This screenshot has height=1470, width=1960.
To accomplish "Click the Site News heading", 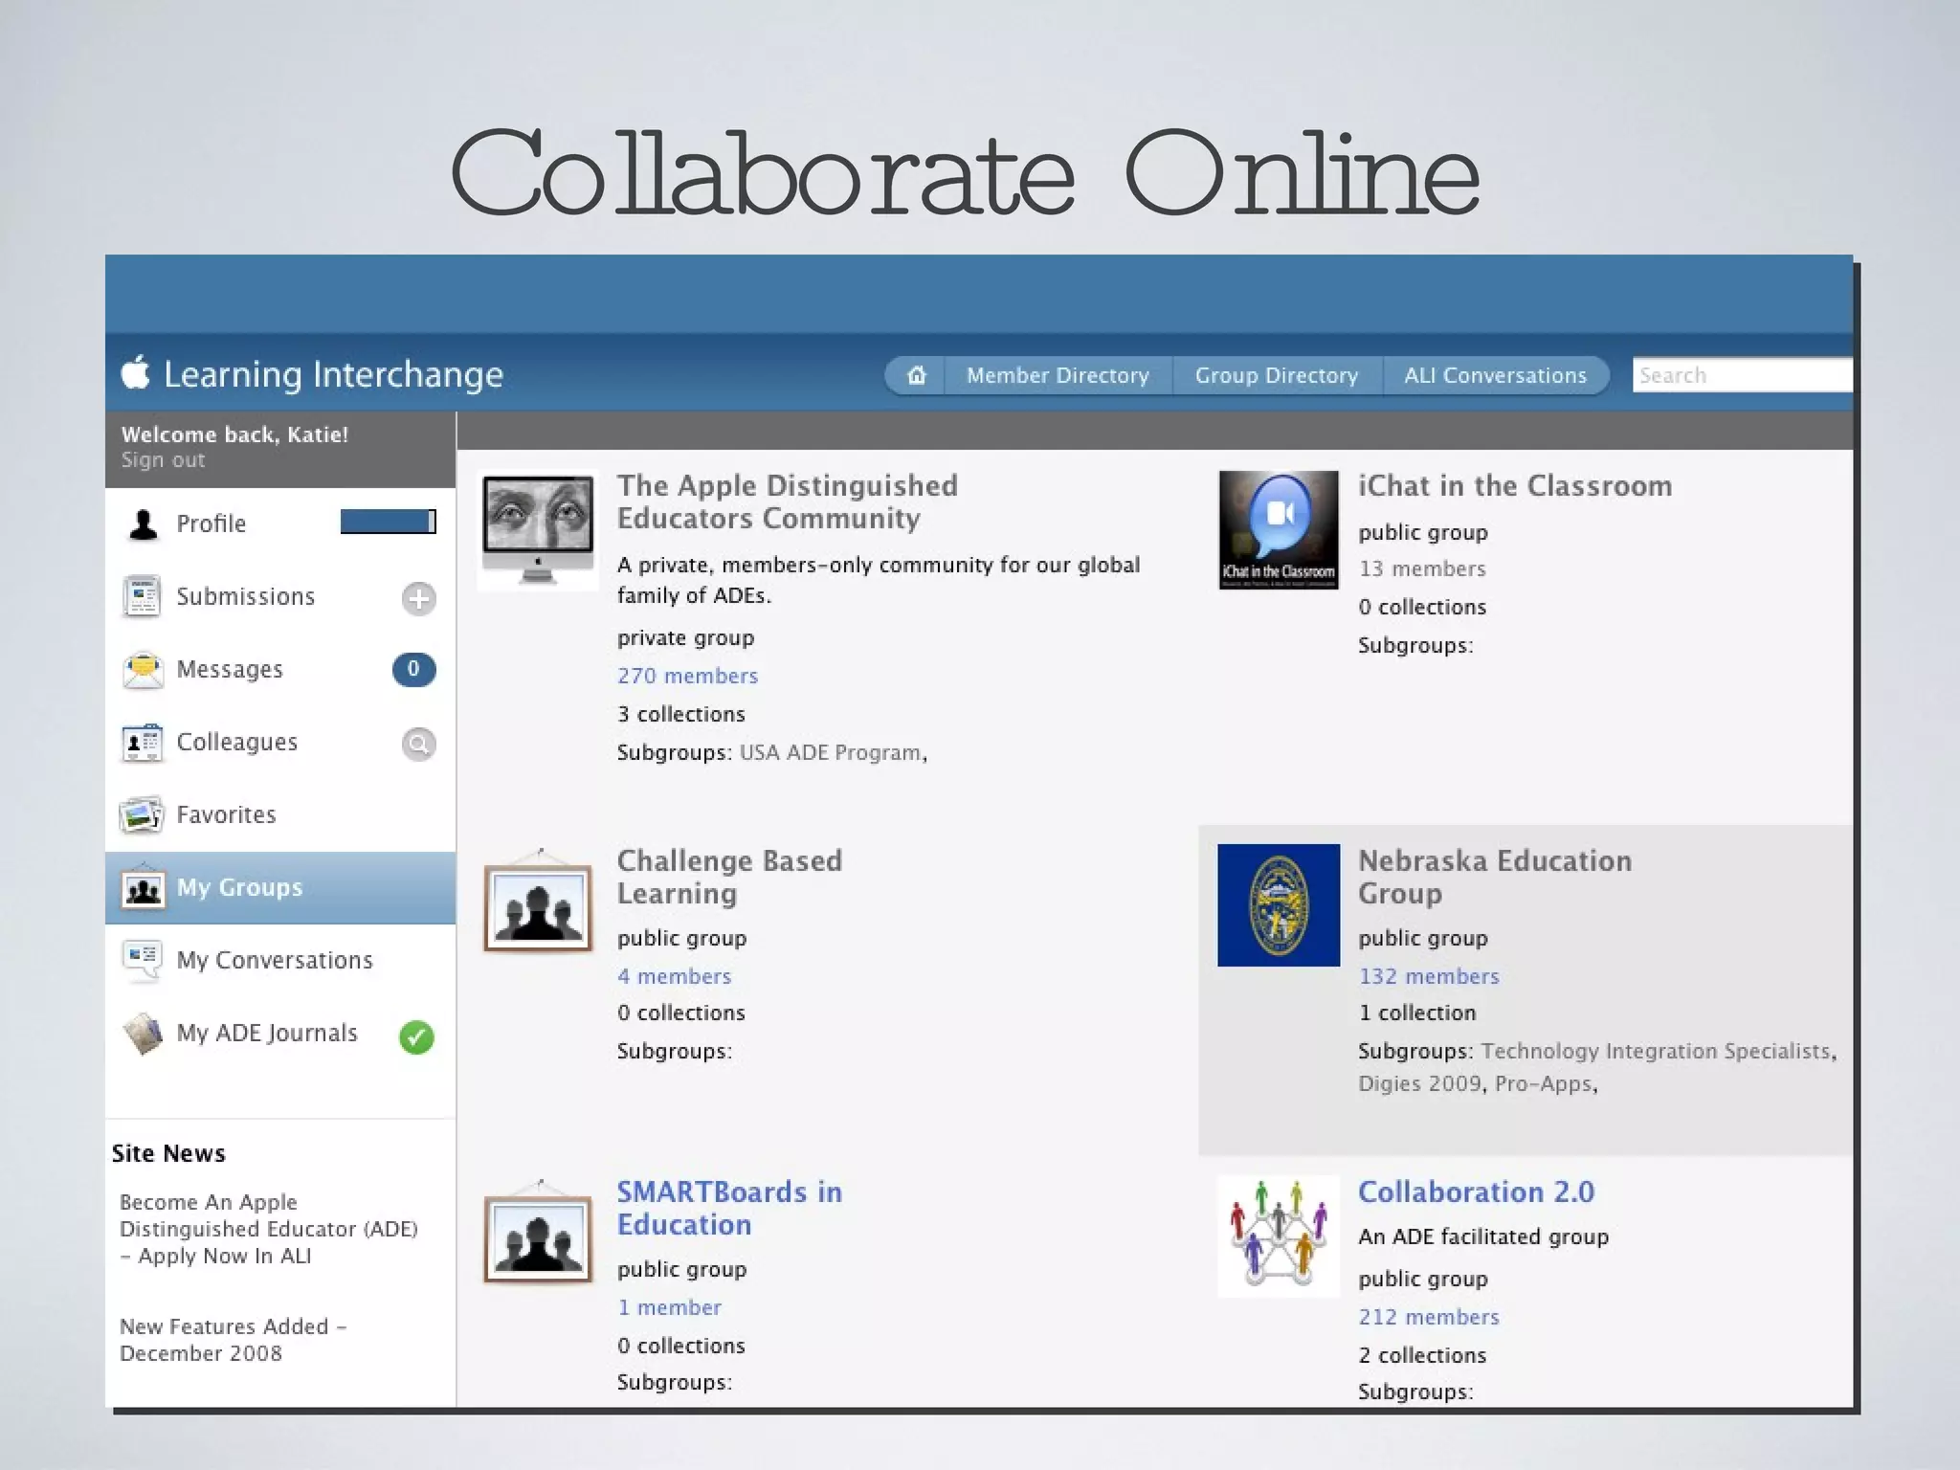I will pyautogui.click(x=168, y=1153).
